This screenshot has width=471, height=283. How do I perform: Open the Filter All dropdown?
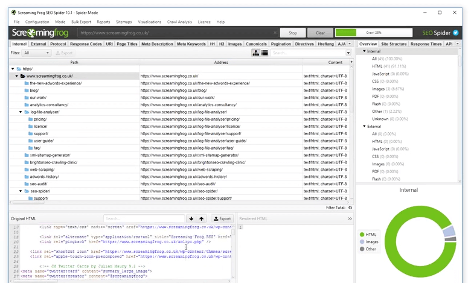click(x=37, y=53)
